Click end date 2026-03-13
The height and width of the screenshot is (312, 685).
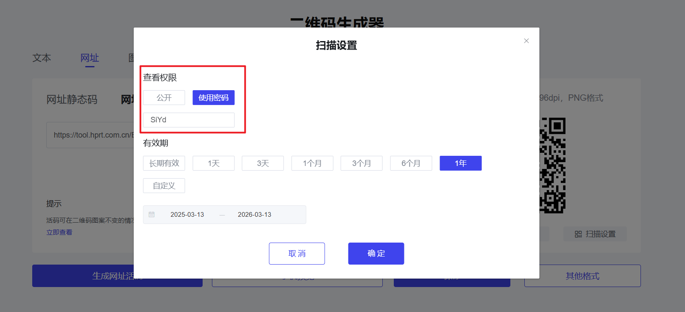[x=254, y=215]
